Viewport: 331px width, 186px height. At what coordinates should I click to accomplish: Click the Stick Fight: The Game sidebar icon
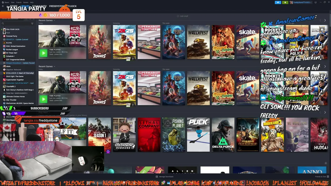[x=4, y=76]
